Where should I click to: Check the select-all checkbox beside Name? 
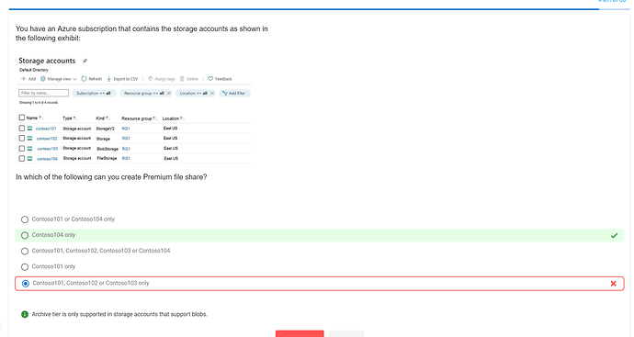tap(22, 118)
